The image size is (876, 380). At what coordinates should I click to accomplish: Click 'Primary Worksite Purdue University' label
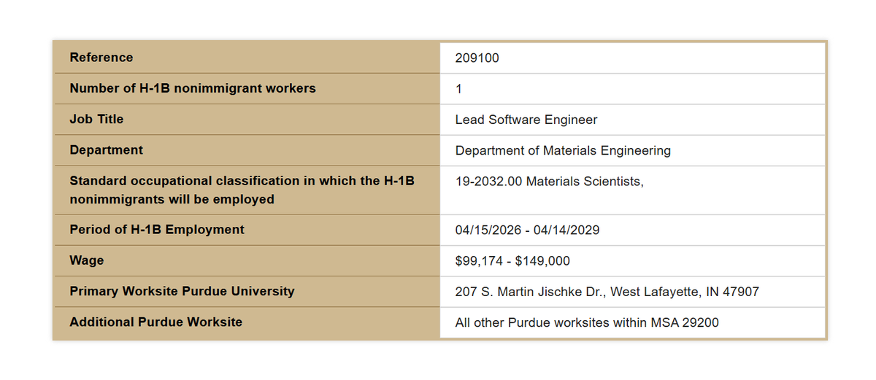click(182, 291)
